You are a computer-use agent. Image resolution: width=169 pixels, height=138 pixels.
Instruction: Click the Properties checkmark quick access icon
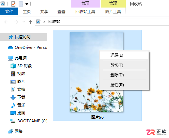point(13,4)
